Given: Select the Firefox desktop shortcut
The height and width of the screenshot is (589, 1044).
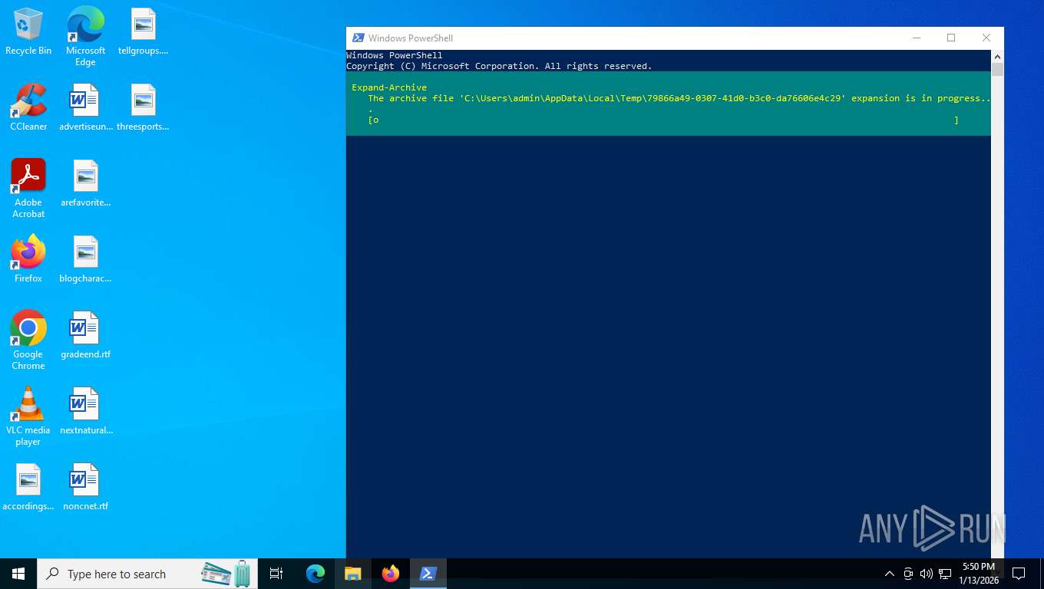Looking at the screenshot, I should click(28, 259).
